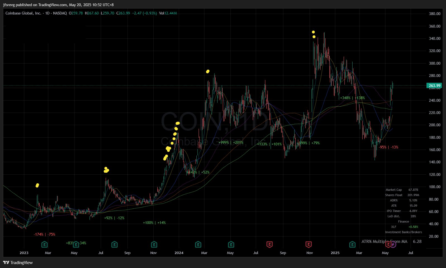This screenshot has width=446, height=268.
Task: Click the Market Cap value 67.87B
Action: pos(413,190)
